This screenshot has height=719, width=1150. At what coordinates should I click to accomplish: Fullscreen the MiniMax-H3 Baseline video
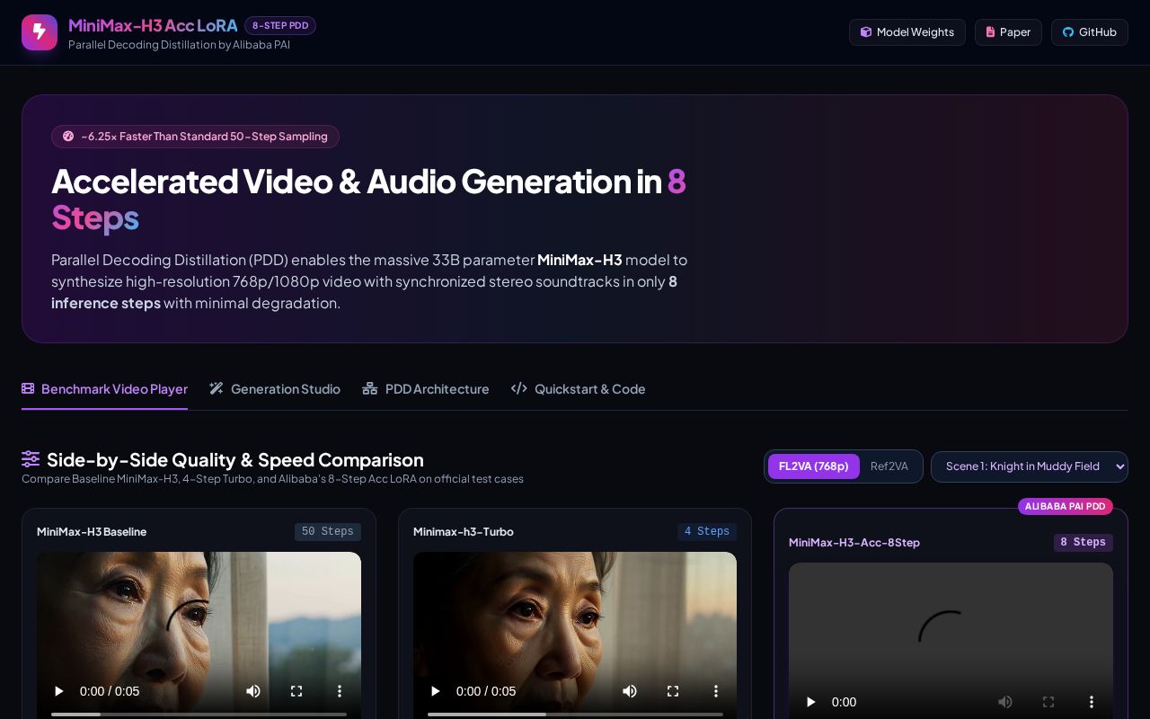(296, 691)
